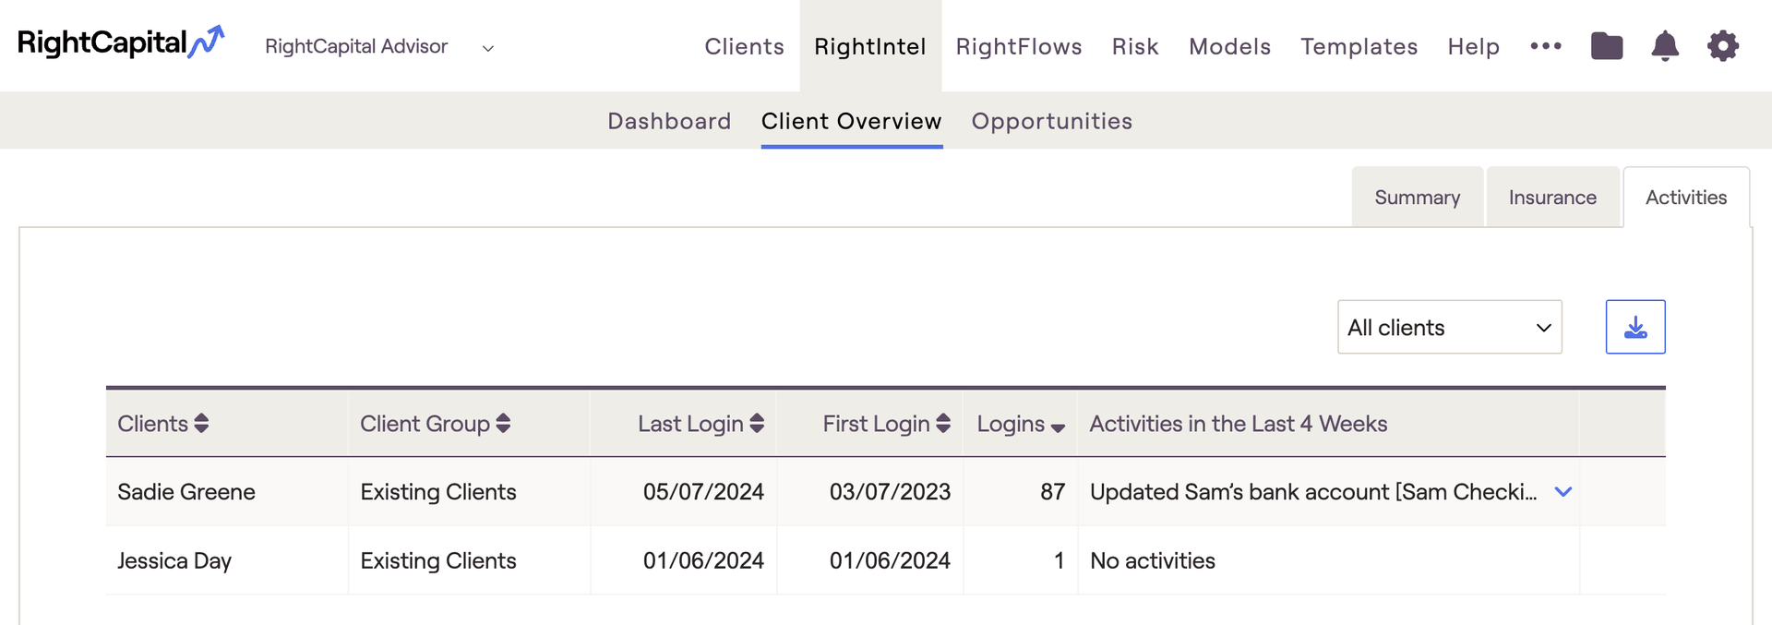
Task: Click the Clients column header label
Action: (152, 424)
